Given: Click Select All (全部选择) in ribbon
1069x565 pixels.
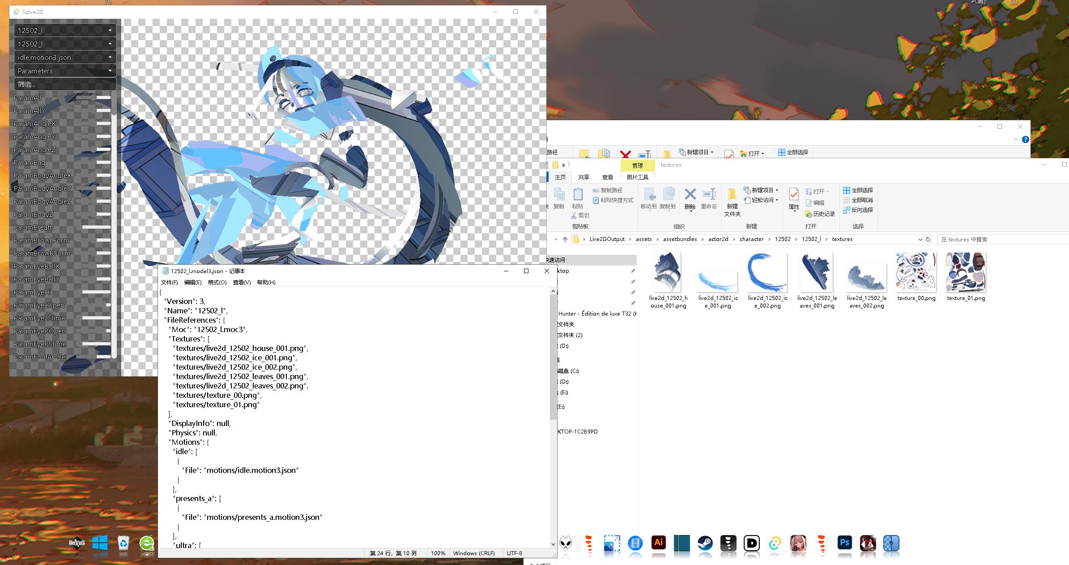Looking at the screenshot, I should [858, 190].
